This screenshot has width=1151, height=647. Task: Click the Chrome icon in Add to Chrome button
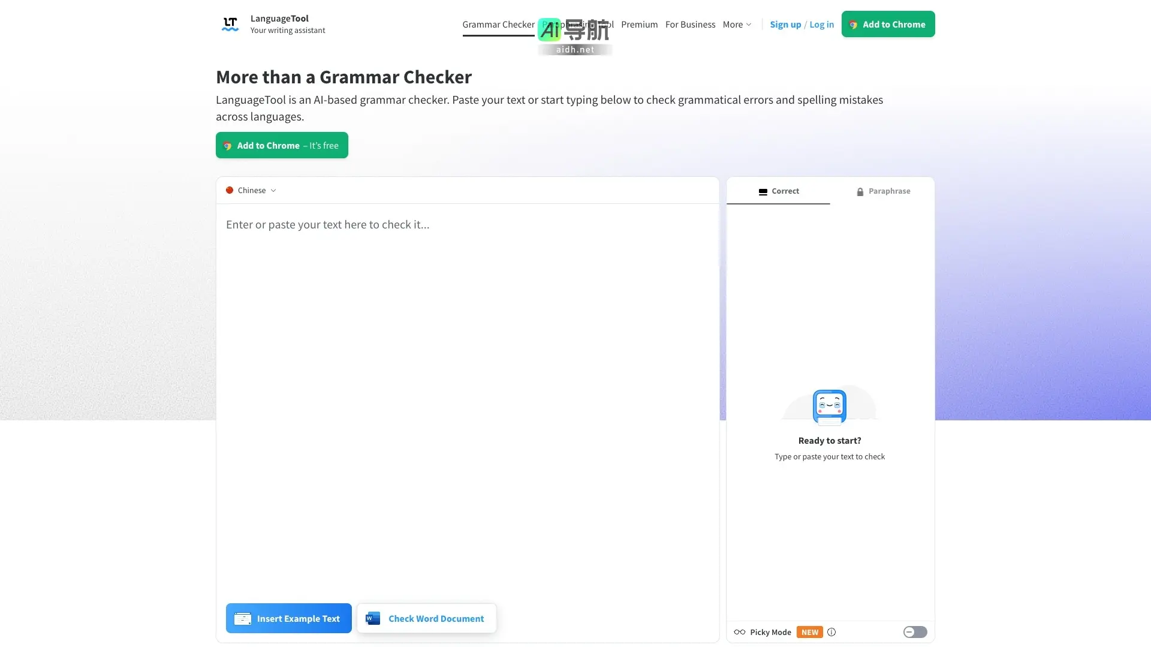click(853, 25)
